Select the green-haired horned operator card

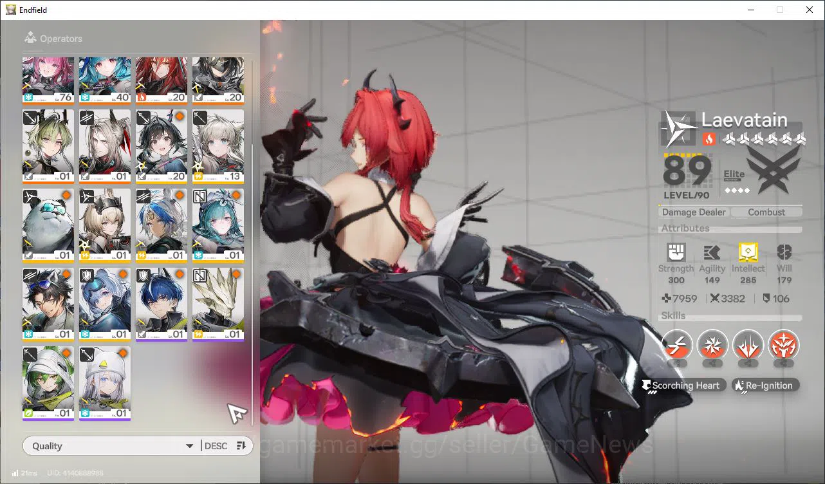(48, 146)
